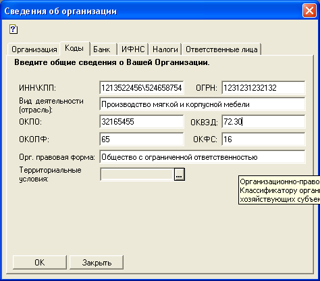Open the Банк tab
Screen dimensions: 320x281
102,49
